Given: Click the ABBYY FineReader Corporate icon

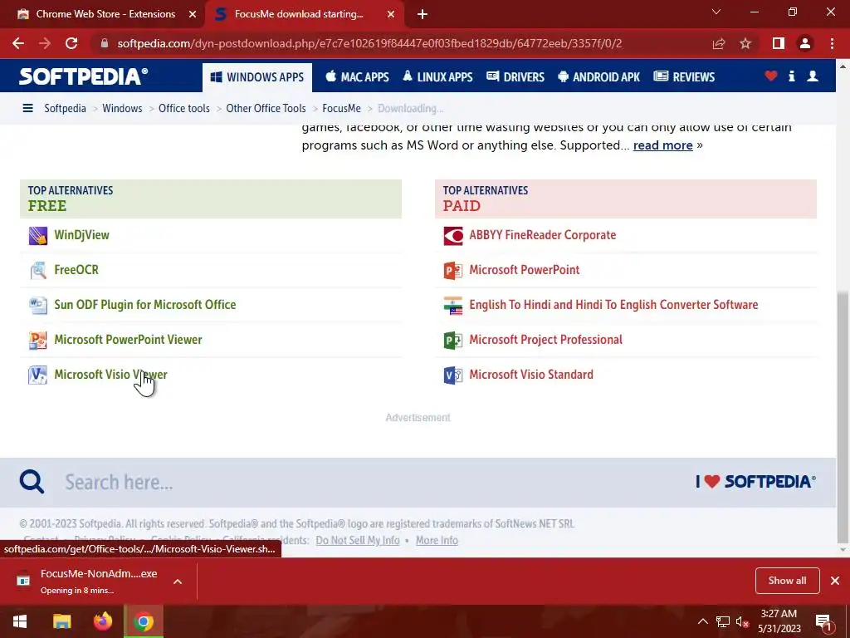Looking at the screenshot, I should pyautogui.click(x=453, y=235).
